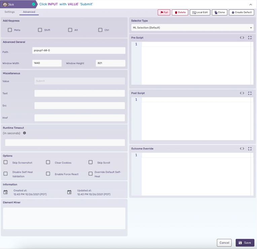Toggle Skip Screenshot option
The height and width of the screenshot is (249, 257).
coord(6,162)
